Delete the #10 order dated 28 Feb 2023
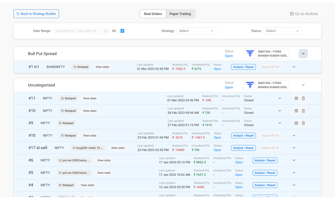This screenshot has width=335, height=200. click(303, 111)
